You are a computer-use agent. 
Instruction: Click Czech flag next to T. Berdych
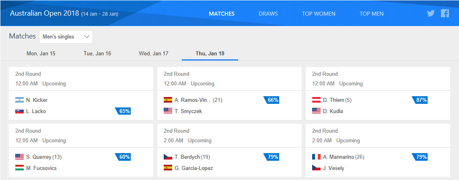168,157
